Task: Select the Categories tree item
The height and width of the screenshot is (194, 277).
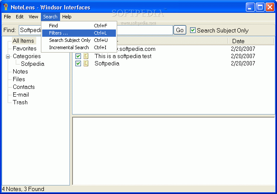Action: coord(27,56)
